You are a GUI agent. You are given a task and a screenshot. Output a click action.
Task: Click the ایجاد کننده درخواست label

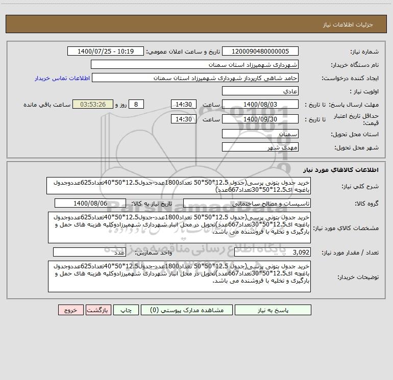pyautogui.click(x=350, y=79)
